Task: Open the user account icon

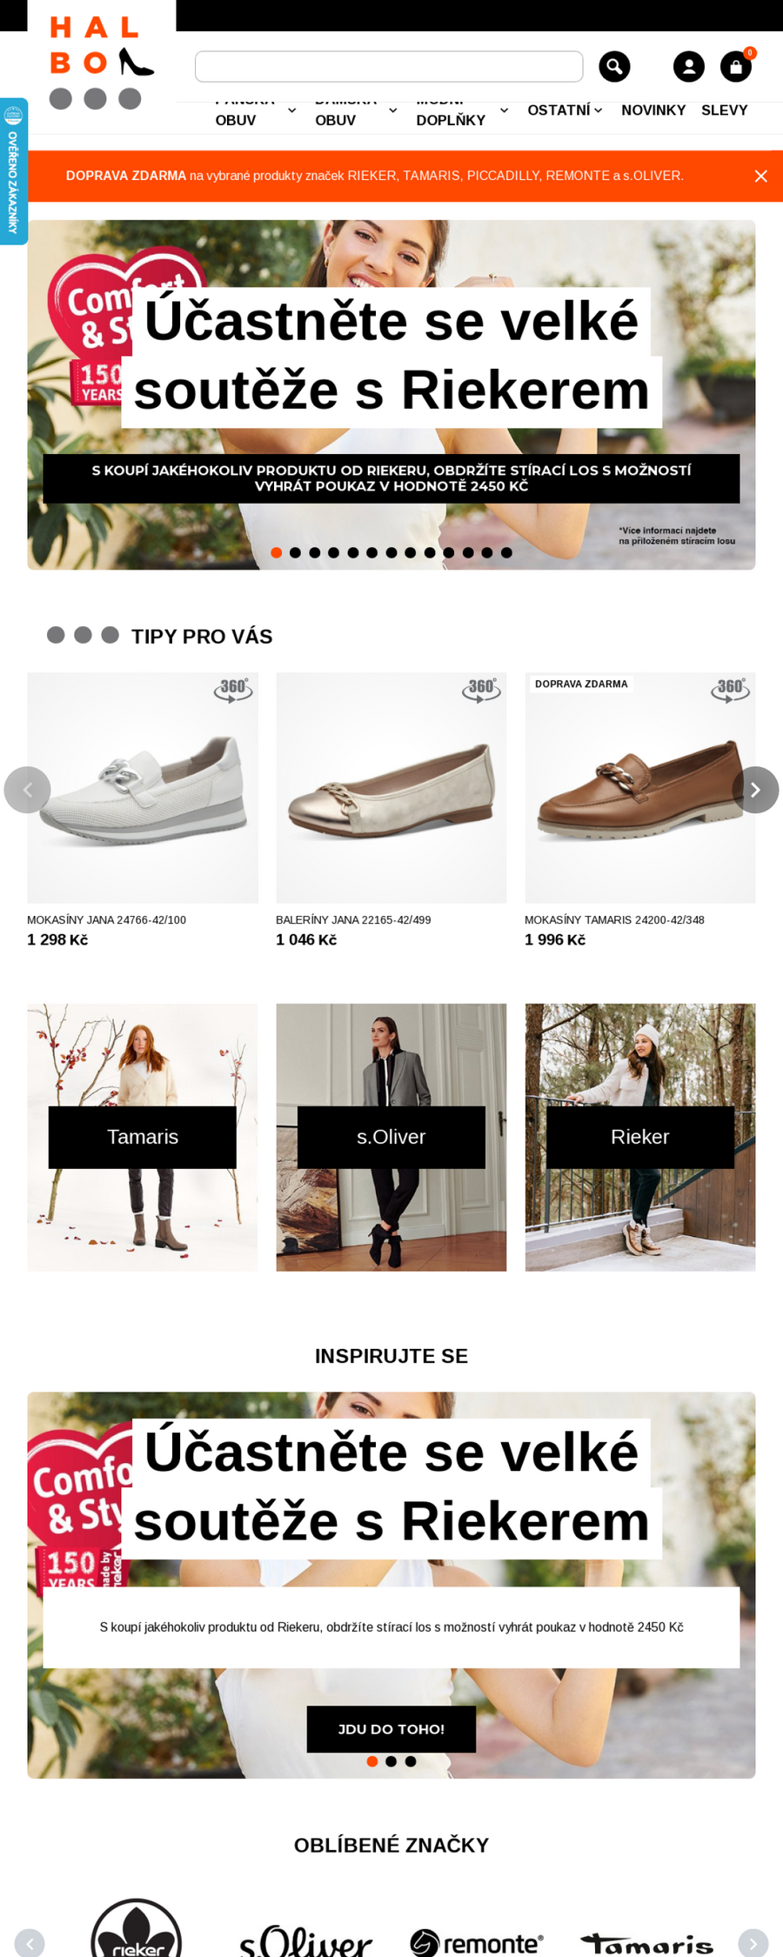Action: click(x=689, y=66)
